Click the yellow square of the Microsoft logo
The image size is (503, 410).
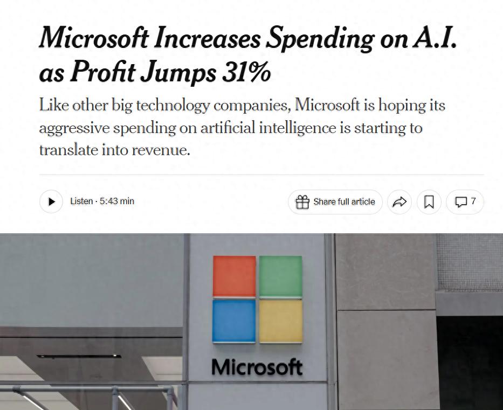coord(281,321)
